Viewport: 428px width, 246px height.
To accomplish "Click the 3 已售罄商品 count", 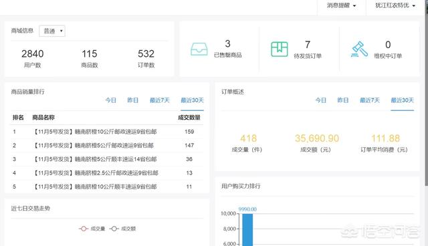I will (227, 49).
